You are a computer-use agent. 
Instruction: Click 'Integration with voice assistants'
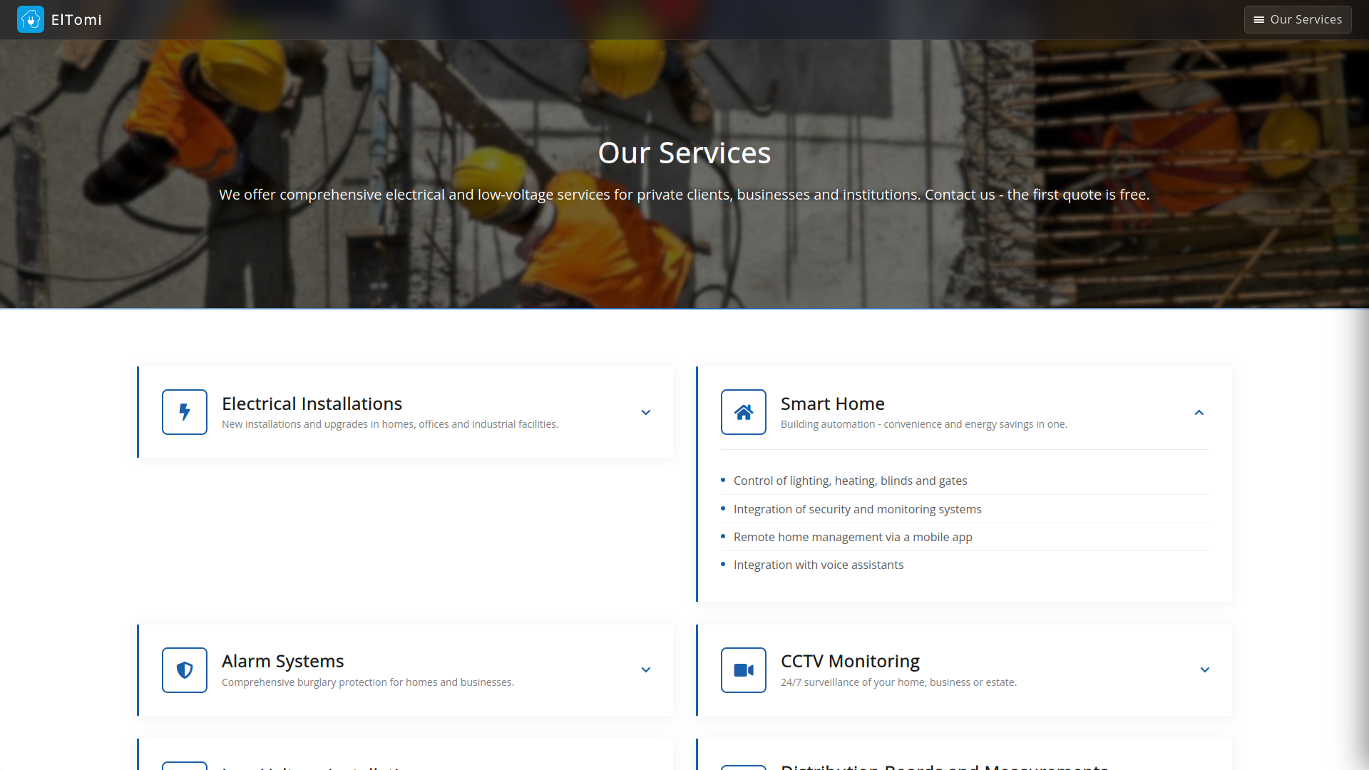click(819, 565)
